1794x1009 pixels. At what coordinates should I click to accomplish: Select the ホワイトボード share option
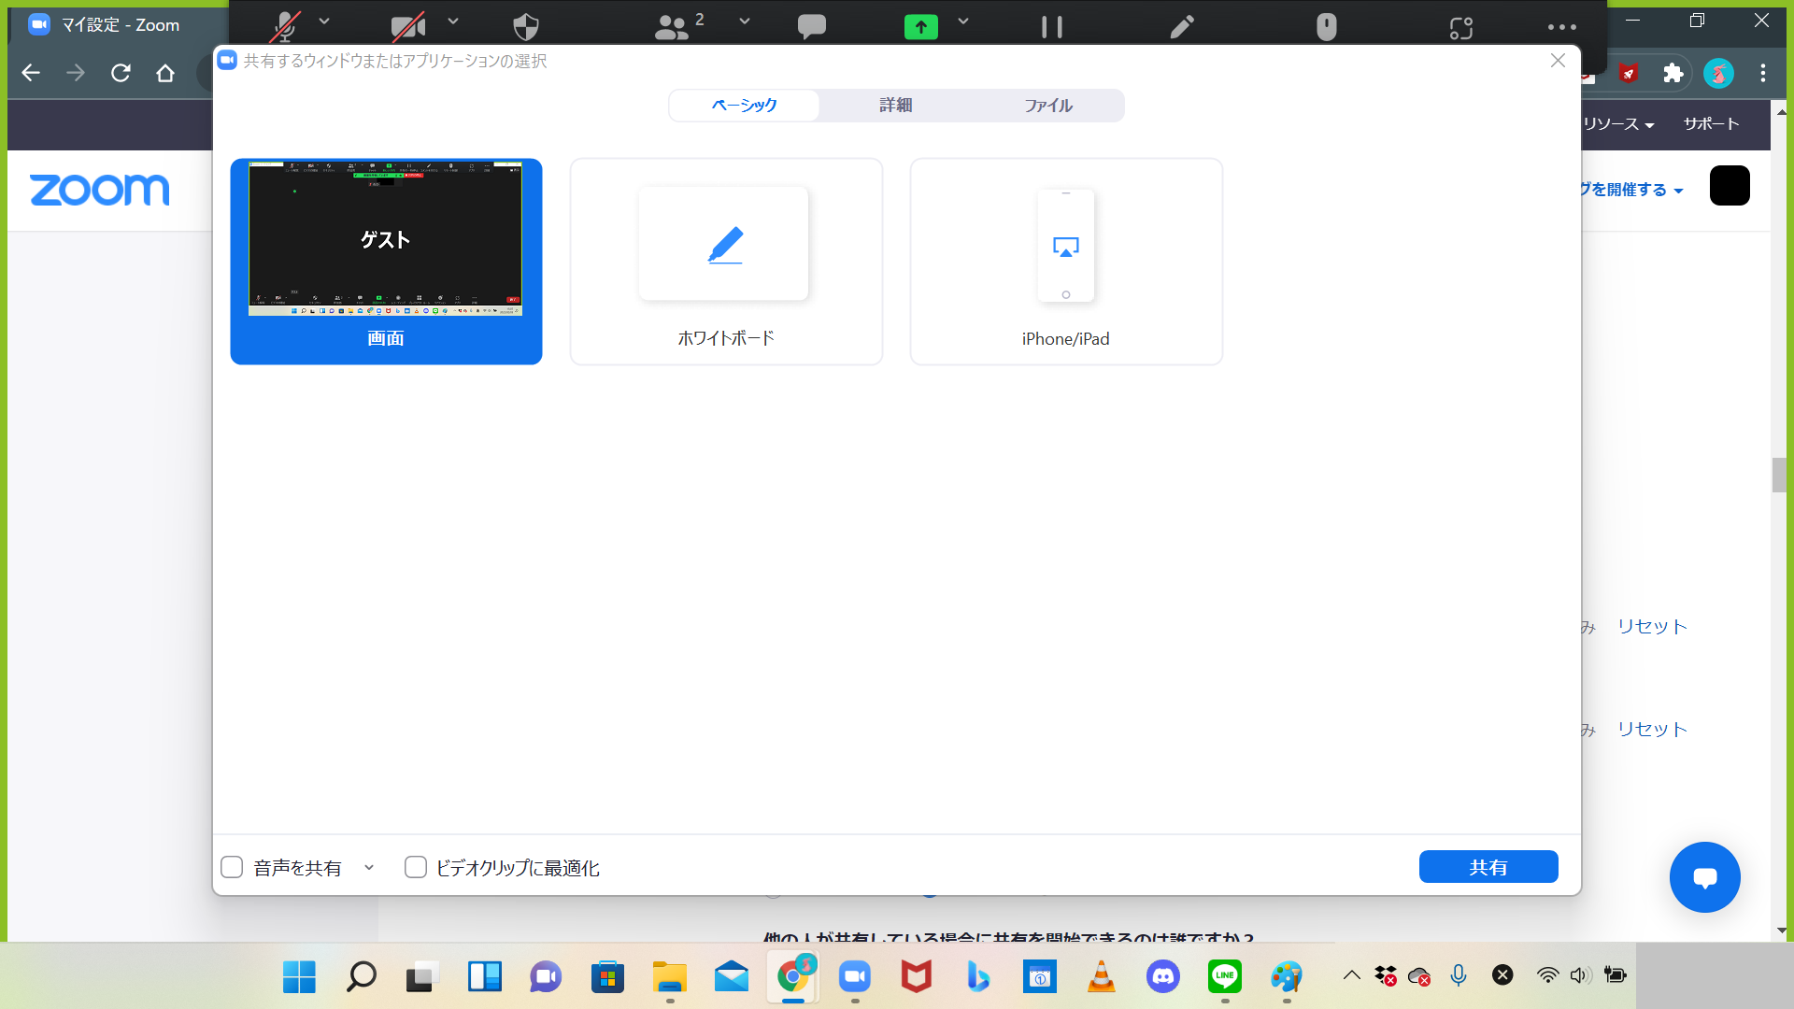coord(726,262)
